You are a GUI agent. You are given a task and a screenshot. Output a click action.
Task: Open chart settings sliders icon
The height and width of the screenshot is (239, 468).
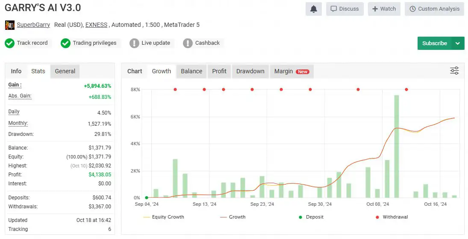454,71
